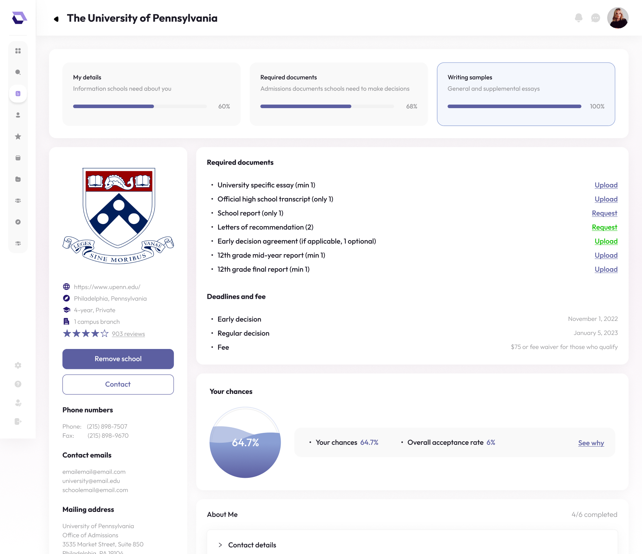The height and width of the screenshot is (554, 642).
Task: Select the My details progress card
Action: tap(151, 94)
